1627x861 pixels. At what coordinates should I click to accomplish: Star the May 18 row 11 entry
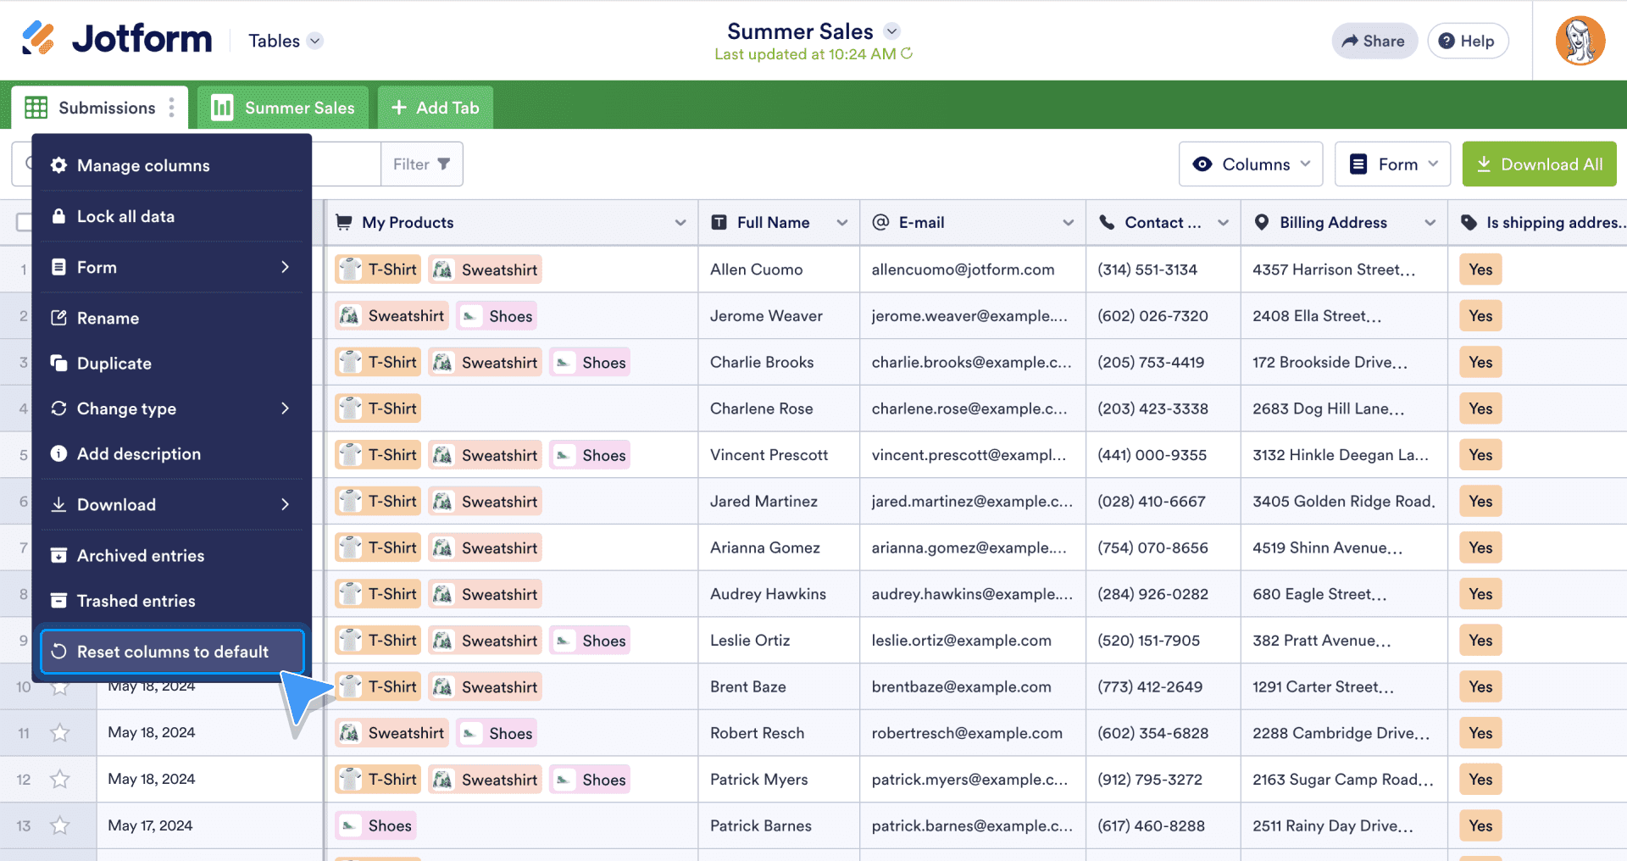click(x=59, y=733)
